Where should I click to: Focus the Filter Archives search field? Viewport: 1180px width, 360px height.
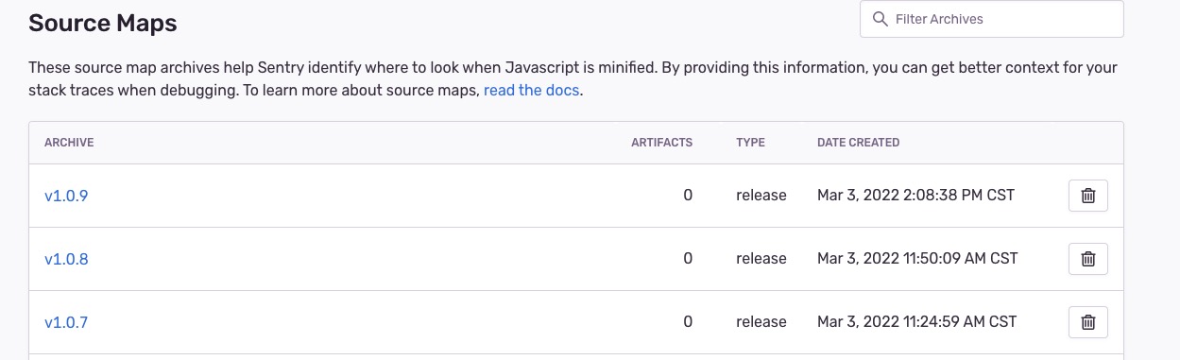pos(991,19)
